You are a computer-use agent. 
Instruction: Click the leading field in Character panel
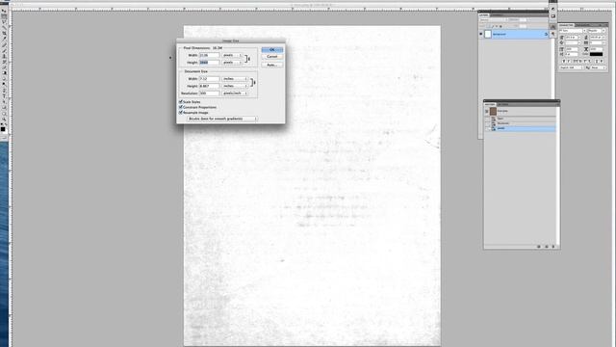click(x=596, y=38)
